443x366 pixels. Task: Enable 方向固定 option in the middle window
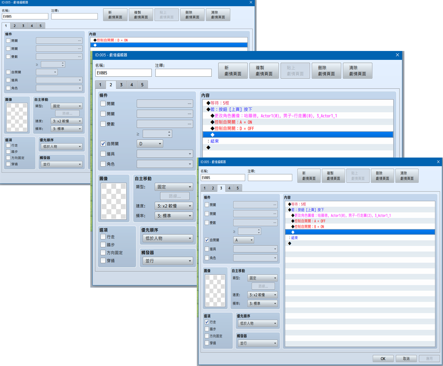pos(103,252)
